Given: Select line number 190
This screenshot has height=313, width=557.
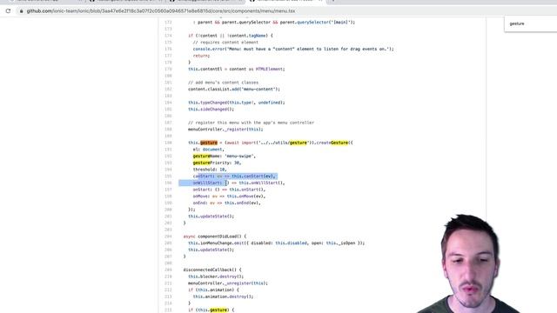Looking at the screenshot, I should 168,143.
